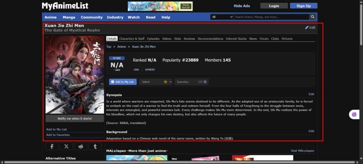Share on Facebook icon button
363x164 pixels.
(x=52, y=146)
